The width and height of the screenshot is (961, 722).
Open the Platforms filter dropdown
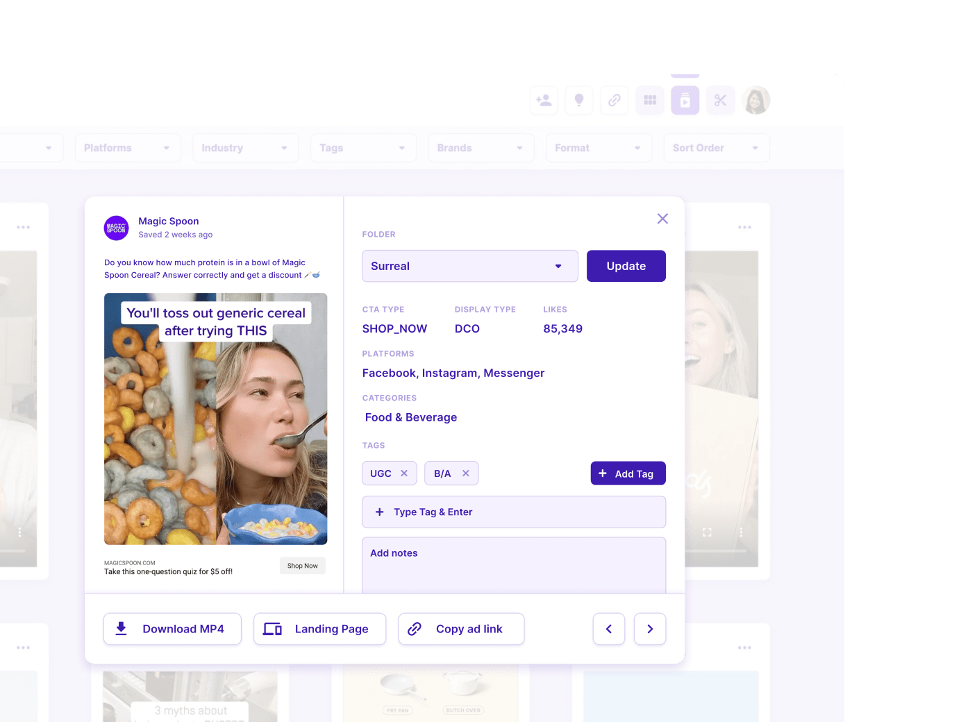(x=128, y=148)
